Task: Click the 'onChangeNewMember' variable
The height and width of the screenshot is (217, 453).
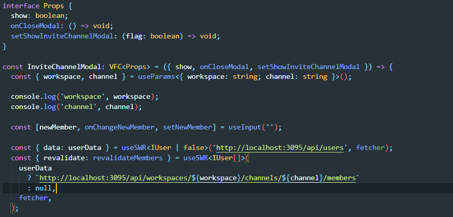Action: [x=119, y=127]
